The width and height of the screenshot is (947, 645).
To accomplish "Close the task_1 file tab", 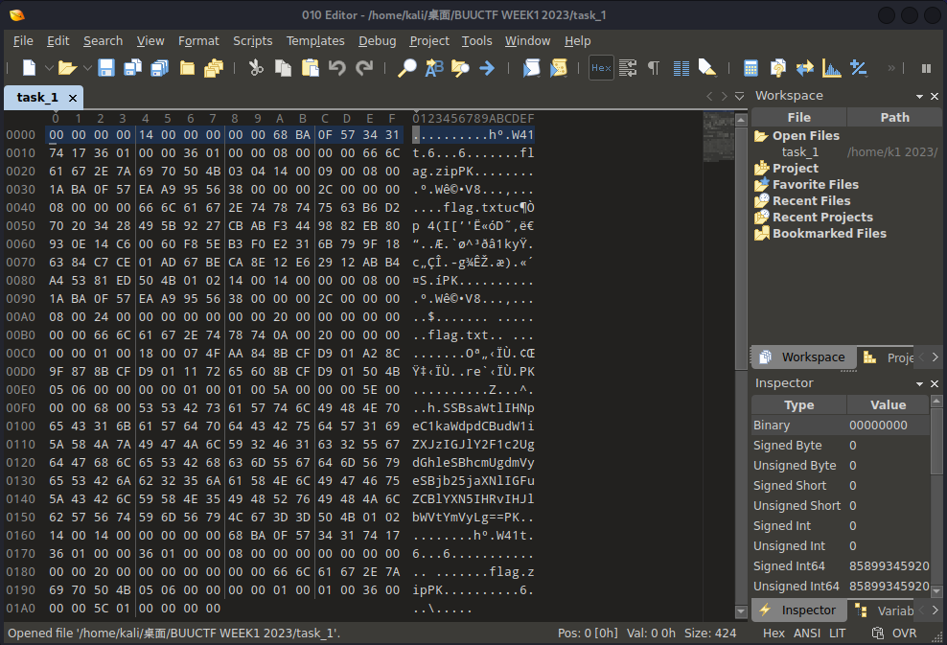I will [x=72, y=98].
